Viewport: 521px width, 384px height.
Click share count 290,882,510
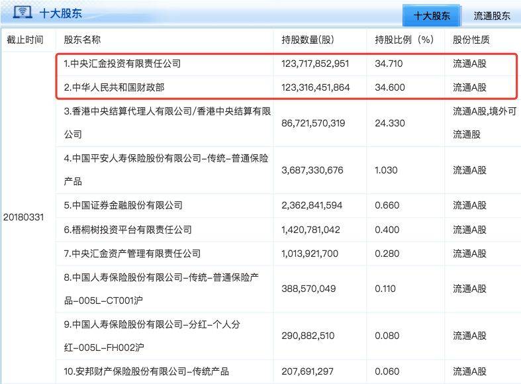[x=308, y=336]
